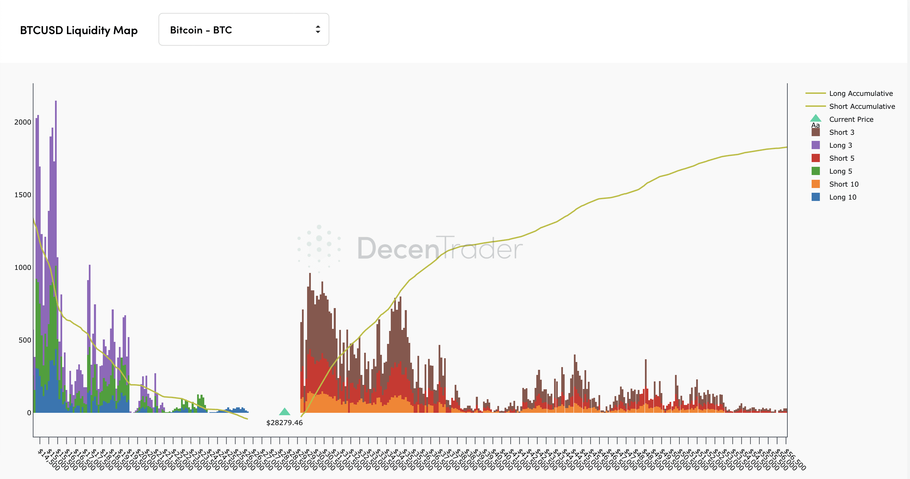Click the green Long 5 legend swatch
Image resolution: width=910 pixels, height=479 pixels.
point(815,171)
